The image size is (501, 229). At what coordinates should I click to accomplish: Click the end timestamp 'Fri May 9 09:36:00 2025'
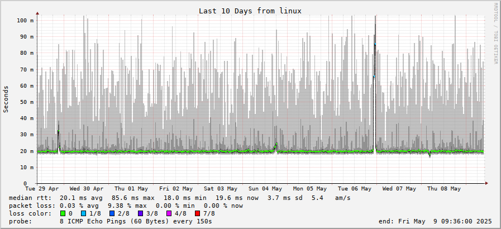click(445, 221)
